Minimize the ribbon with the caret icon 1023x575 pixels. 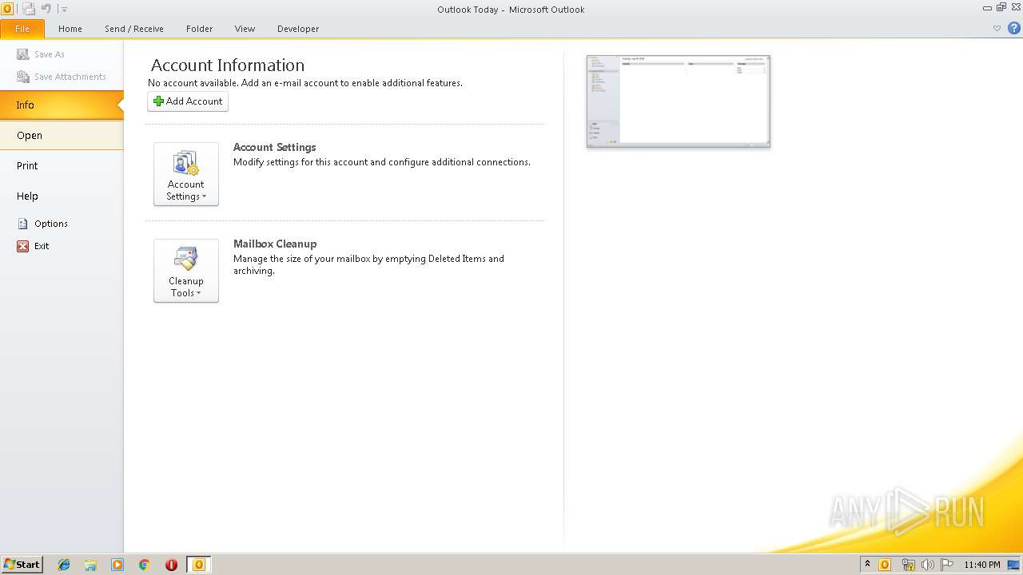997,28
